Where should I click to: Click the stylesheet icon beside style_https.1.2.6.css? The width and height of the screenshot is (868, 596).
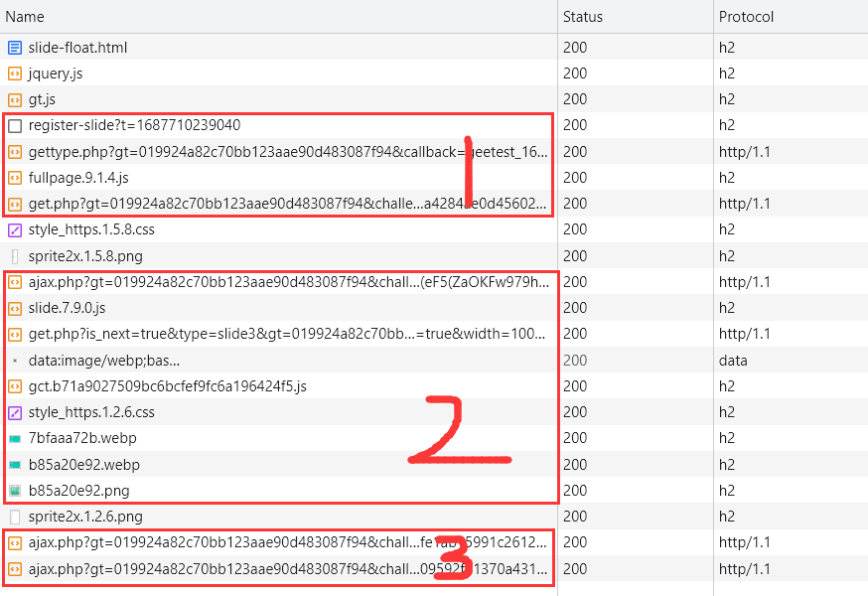[x=15, y=412]
